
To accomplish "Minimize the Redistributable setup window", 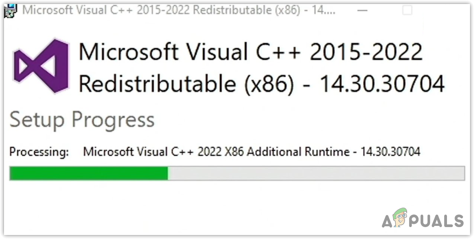I will (x=363, y=11).
